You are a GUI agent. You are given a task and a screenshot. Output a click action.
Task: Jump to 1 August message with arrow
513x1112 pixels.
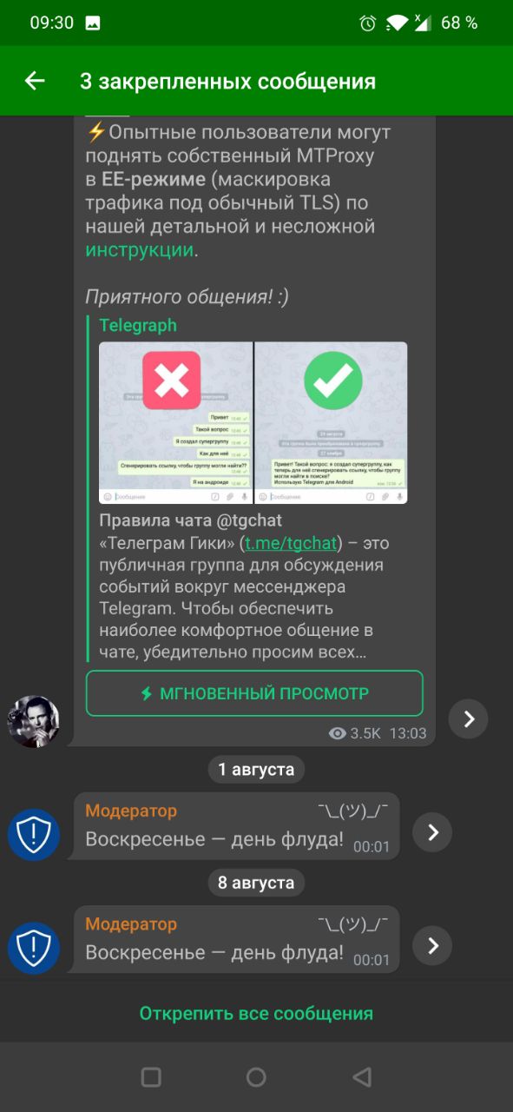432,832
